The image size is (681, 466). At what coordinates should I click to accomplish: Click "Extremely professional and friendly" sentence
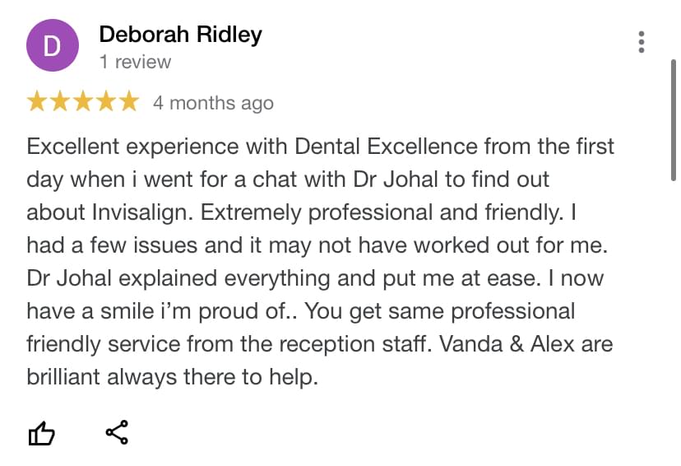point(382,212)
